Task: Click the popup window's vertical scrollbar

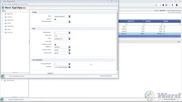Action: pyautogui.click(x=117, y=41)
